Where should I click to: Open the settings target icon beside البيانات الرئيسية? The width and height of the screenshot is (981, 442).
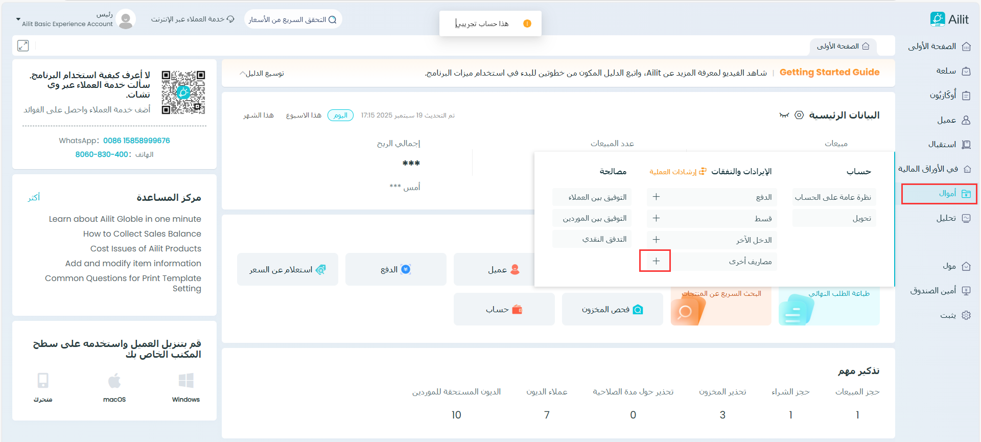pyautogui.click(x=799, y=115)
